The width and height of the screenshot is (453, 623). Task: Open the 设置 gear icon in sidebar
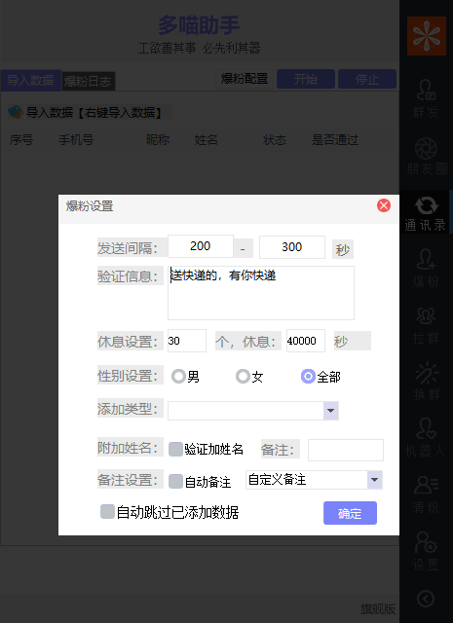tap(426, 552)
